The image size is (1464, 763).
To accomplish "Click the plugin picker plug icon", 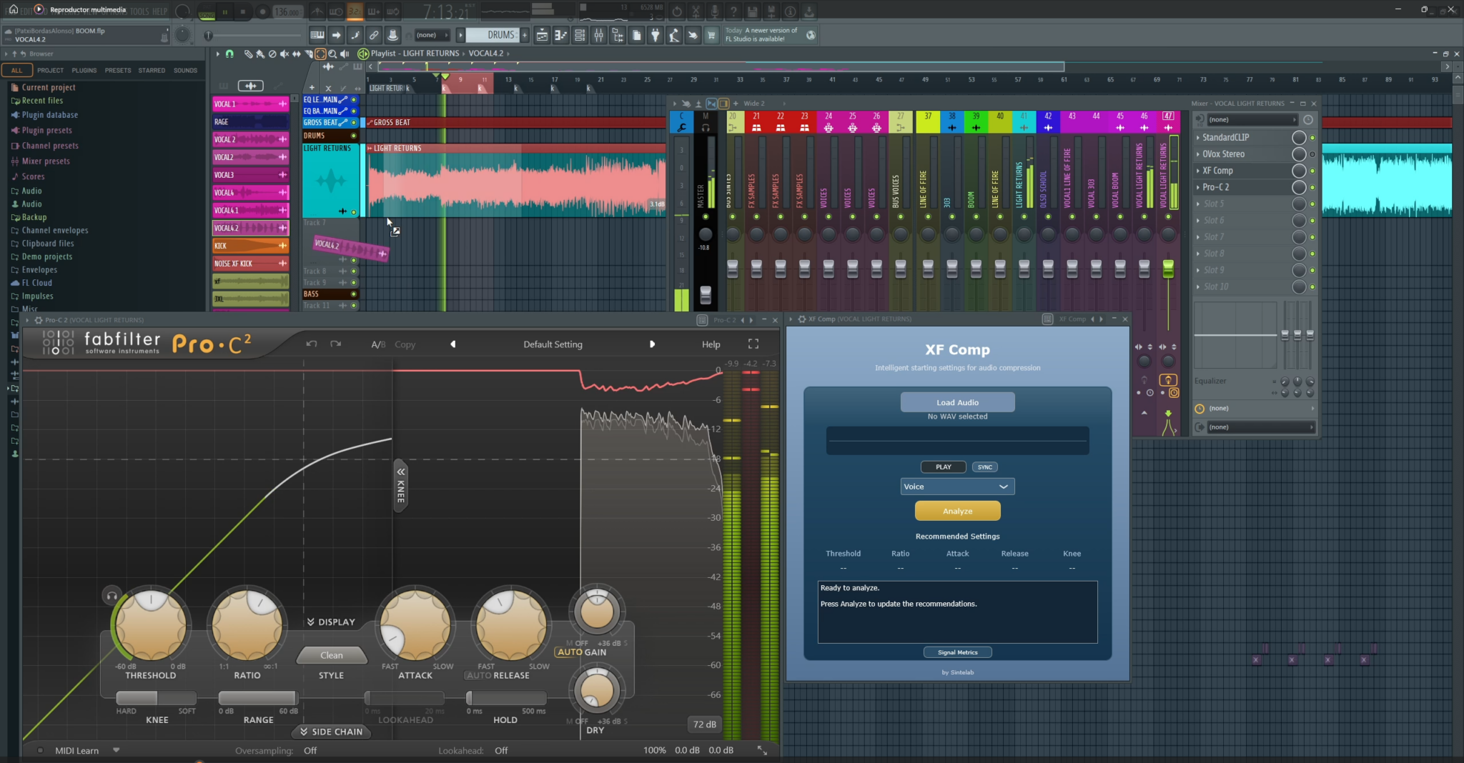I will pos(656,35).
